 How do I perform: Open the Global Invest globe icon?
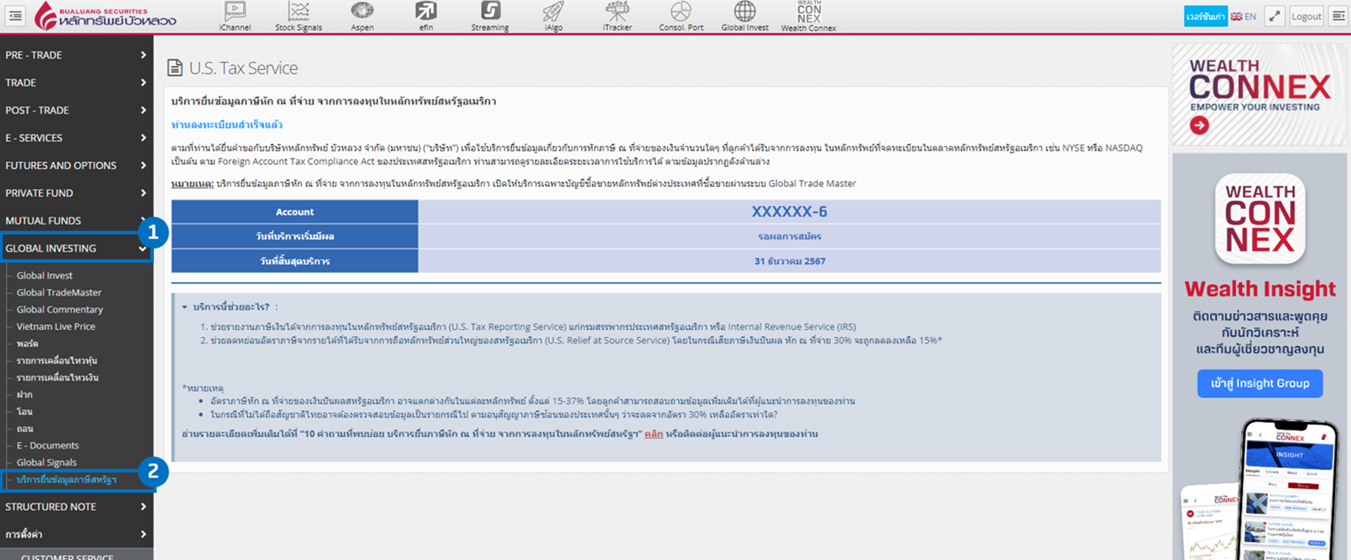coord(744,16)
